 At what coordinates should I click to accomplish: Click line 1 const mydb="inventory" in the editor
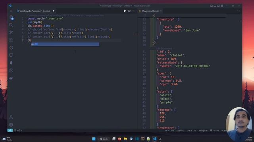click(45, 19)
